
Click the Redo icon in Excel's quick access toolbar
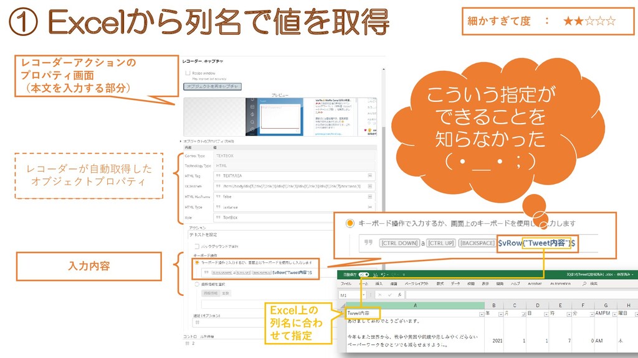(x=394, y=275)
